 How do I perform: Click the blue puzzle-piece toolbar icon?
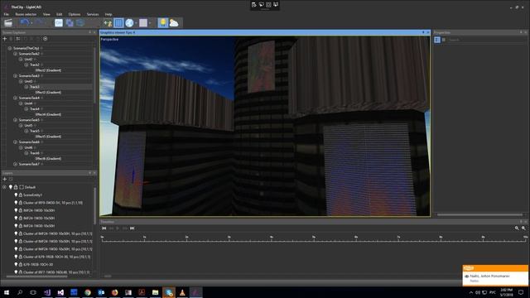70,22
